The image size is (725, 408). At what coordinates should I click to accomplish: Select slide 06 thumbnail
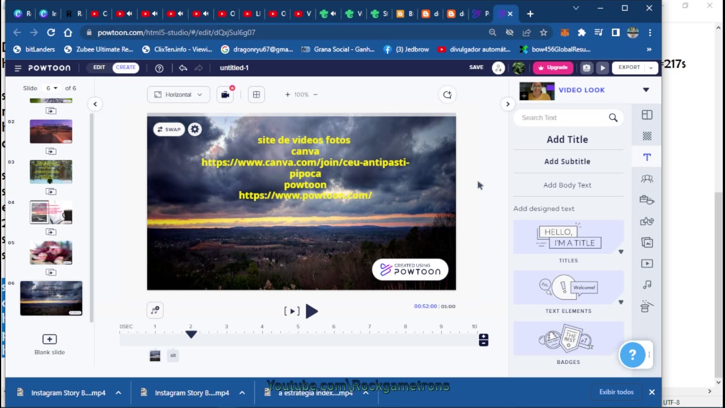coord(51,298)
